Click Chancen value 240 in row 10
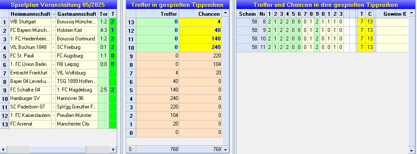Screen dimensions: 417x154 pyautogui.click(x=200, y=47)
